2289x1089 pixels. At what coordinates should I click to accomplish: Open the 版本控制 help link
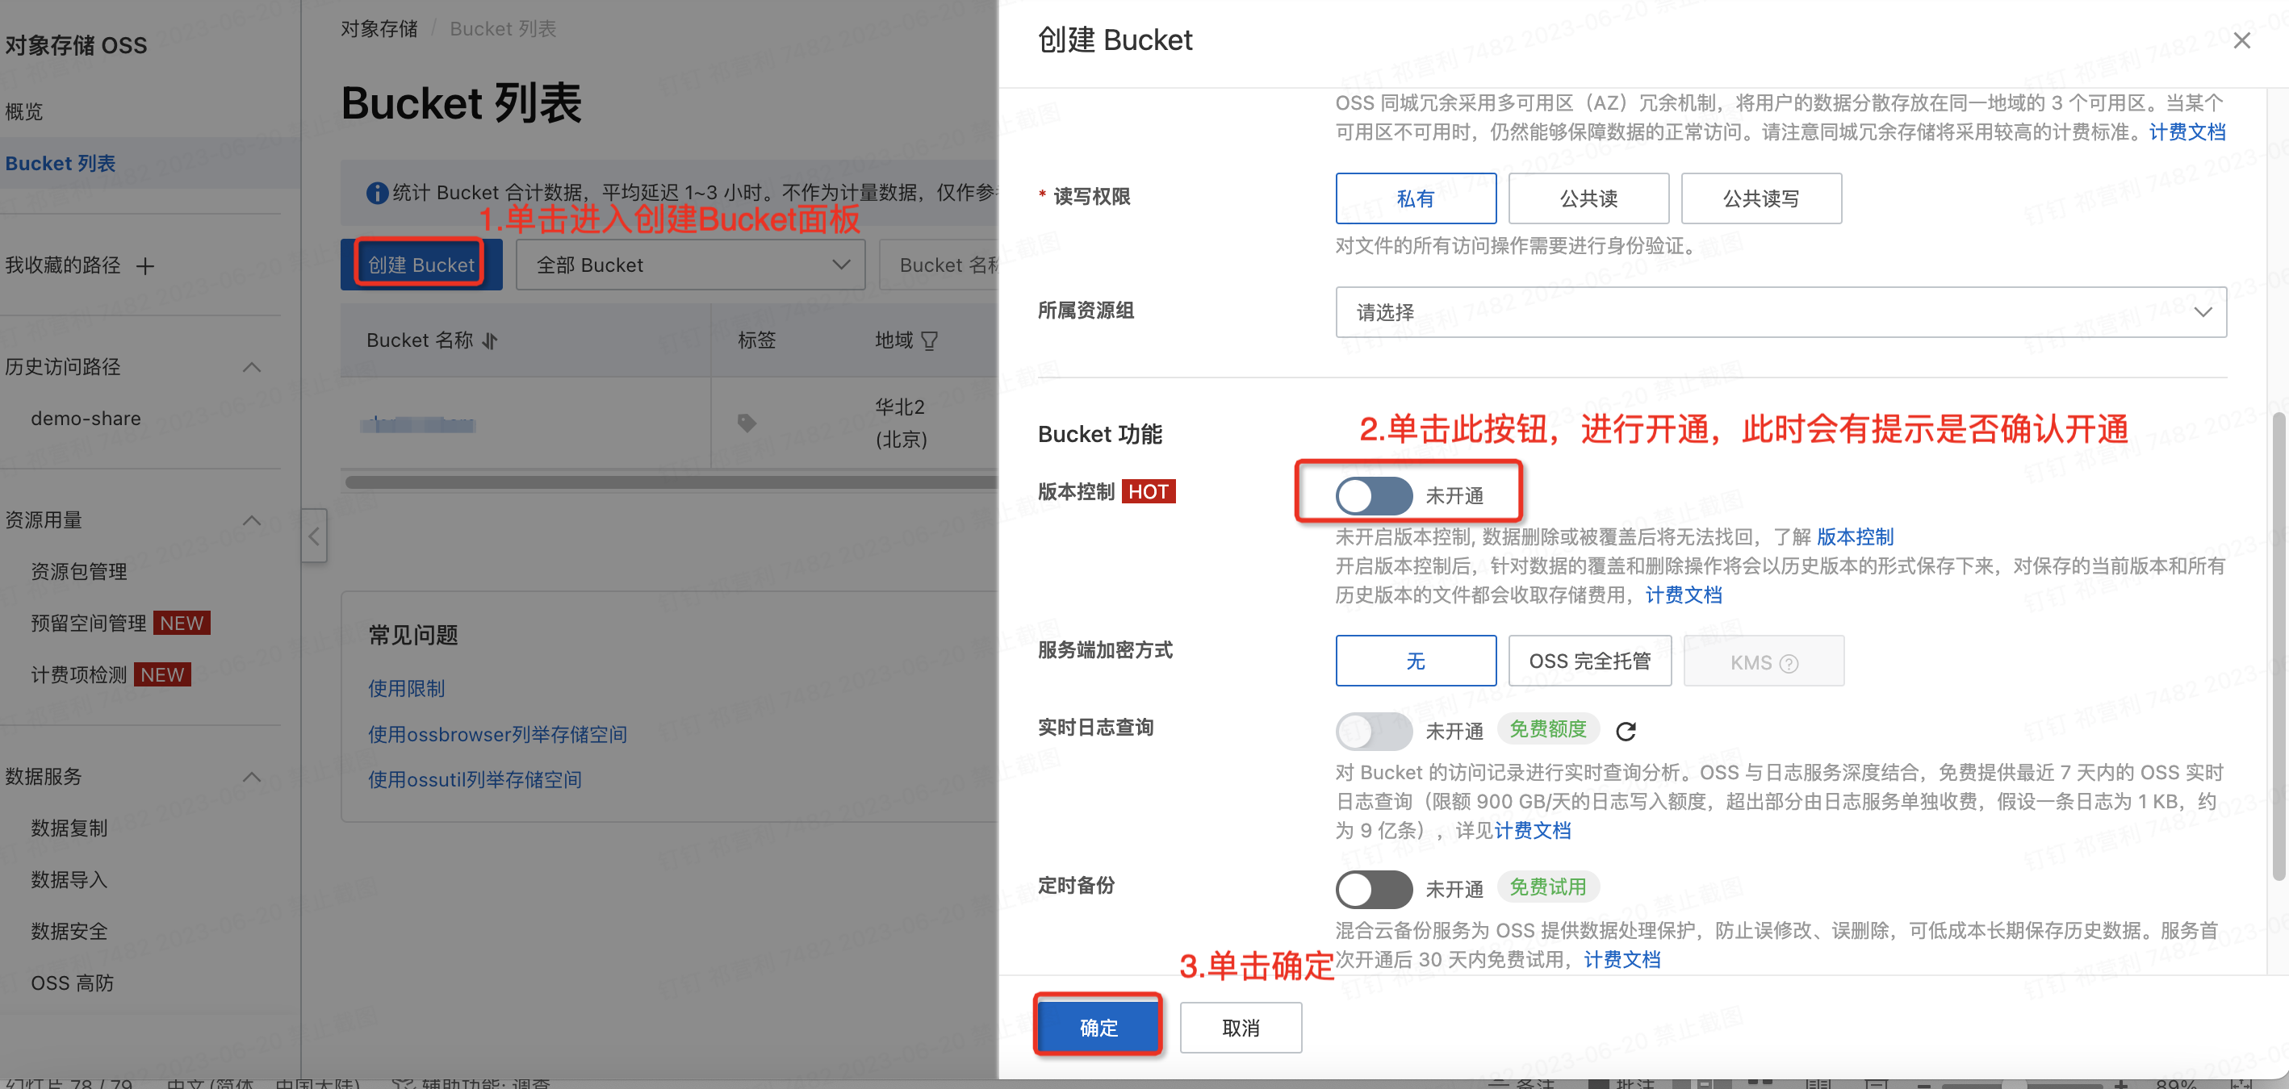pyautogui.click(x=1855, y=536)
